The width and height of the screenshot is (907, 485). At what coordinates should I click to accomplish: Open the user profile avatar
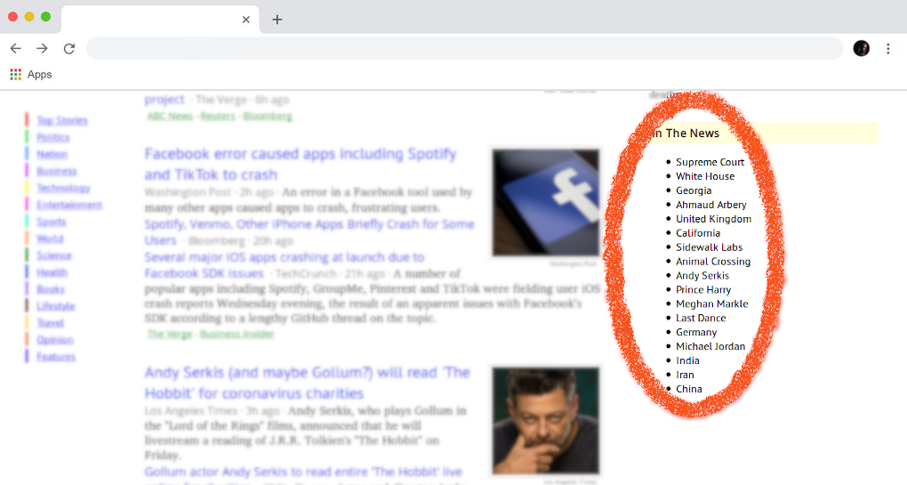[x=861, y=48]
